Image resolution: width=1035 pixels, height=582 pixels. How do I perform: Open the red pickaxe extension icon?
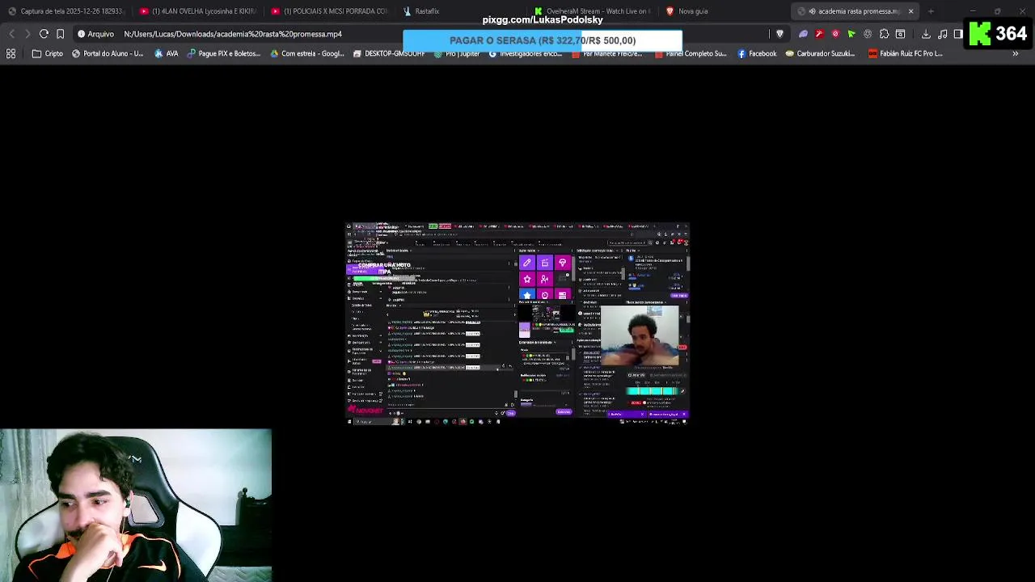(x=819, y=34)
